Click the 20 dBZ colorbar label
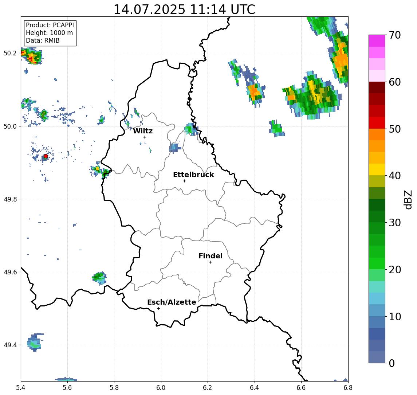 (395, 269)
